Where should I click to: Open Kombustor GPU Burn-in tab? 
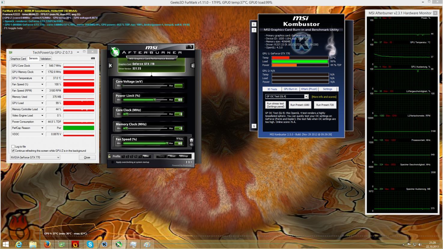[290, 89]
